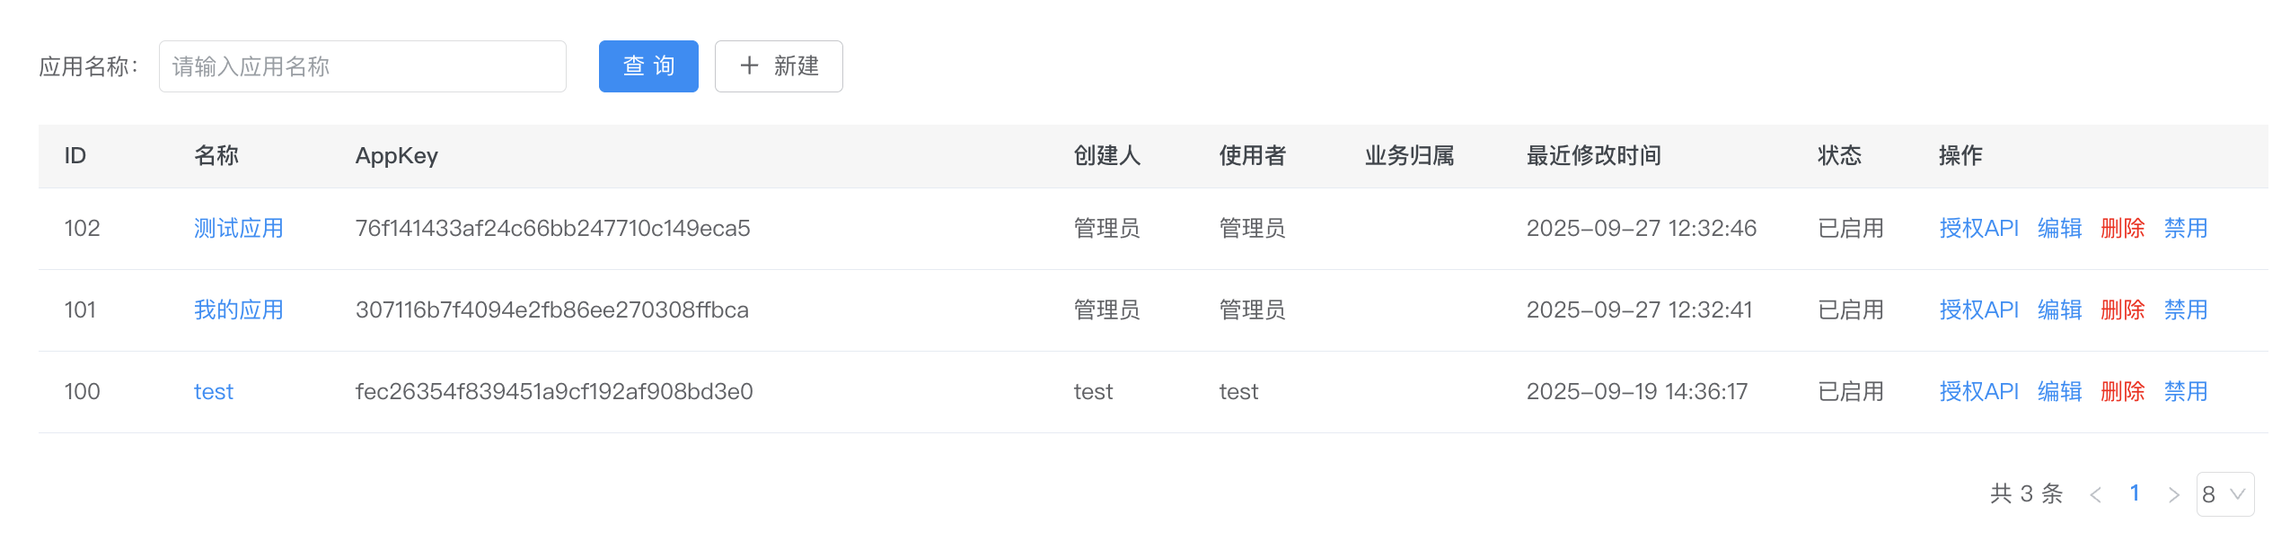Delete 我的应用 using 删除
Image resolution: width=2290 pixels, height=549 pixels.
[2122, 310]
